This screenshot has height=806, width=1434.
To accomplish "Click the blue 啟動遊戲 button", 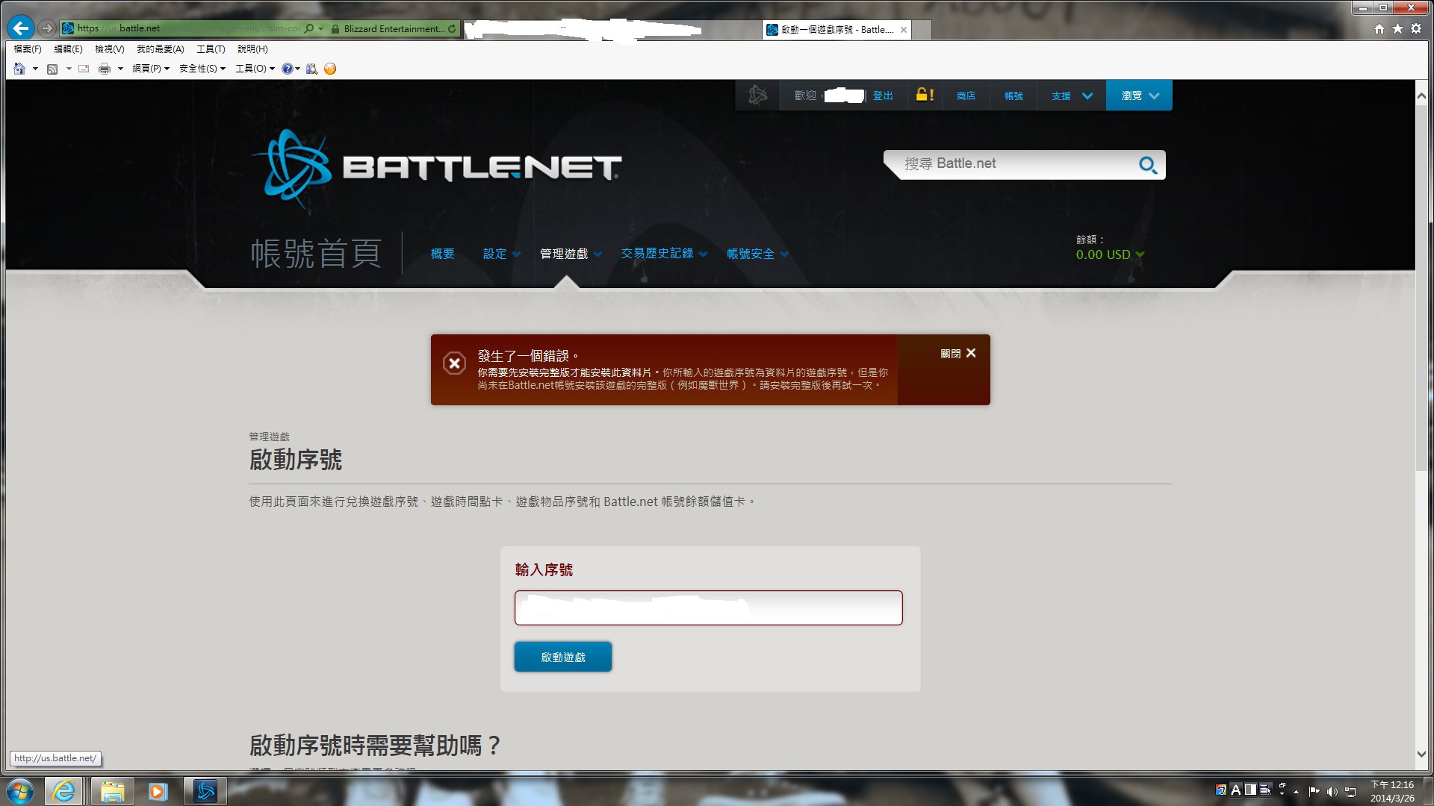I will point(563,657).
